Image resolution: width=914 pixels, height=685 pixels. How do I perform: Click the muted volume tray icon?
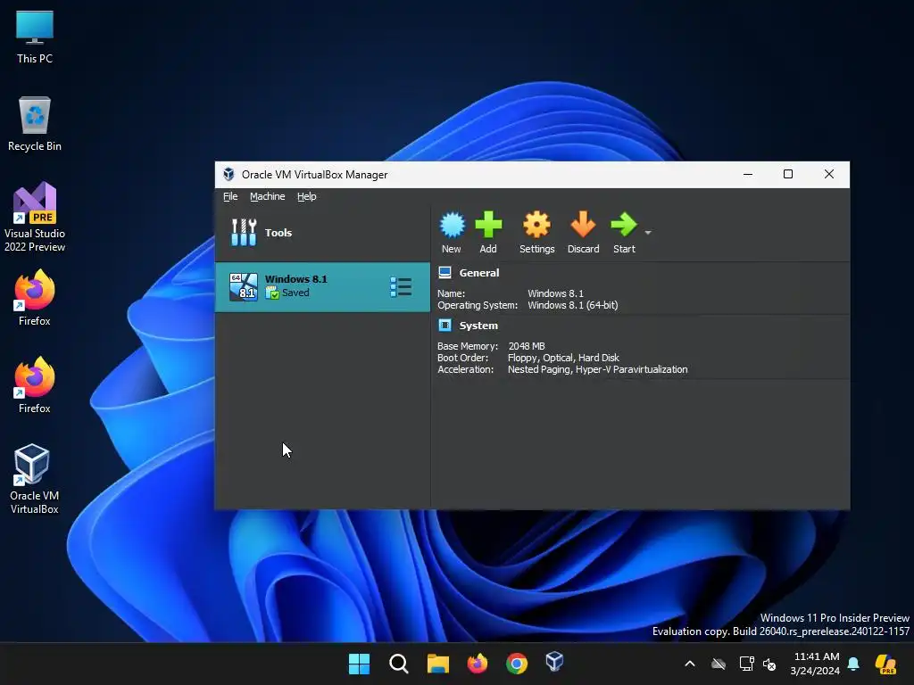coord(770,664)
